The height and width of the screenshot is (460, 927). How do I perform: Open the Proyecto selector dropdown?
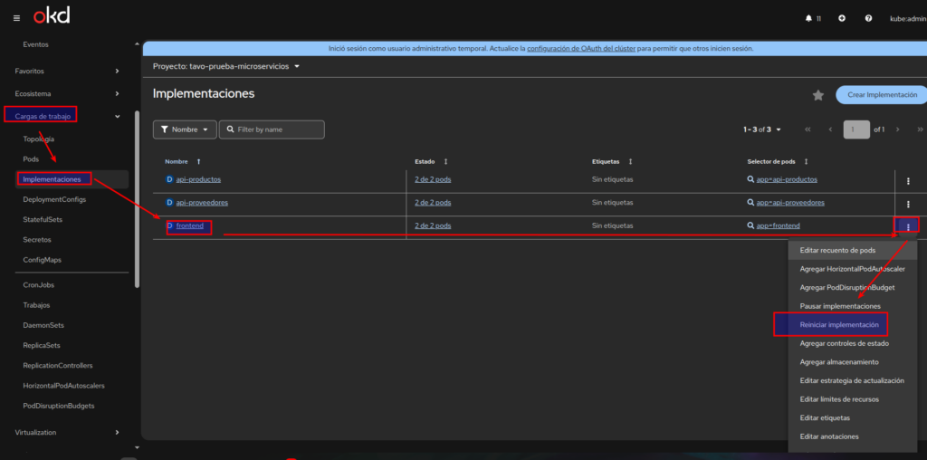pyautogui.click(x=226, y=66)
